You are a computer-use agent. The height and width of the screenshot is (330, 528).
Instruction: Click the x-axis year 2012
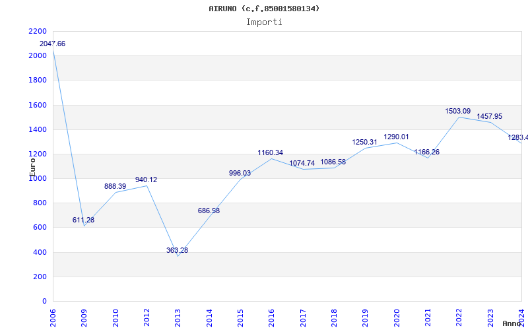point(147,318)
